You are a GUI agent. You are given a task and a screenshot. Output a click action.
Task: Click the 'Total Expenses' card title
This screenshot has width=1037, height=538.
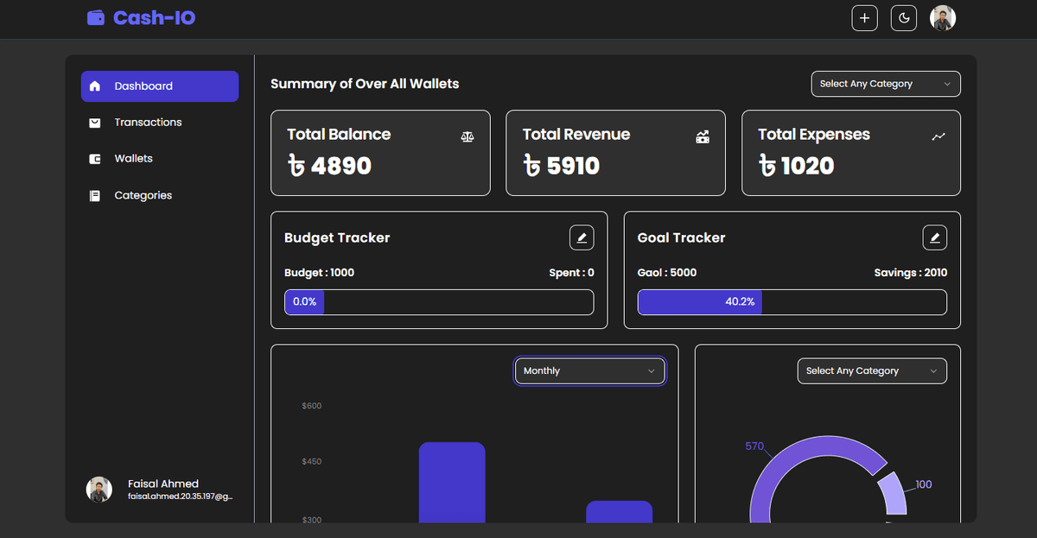click(x=814, y=135)
